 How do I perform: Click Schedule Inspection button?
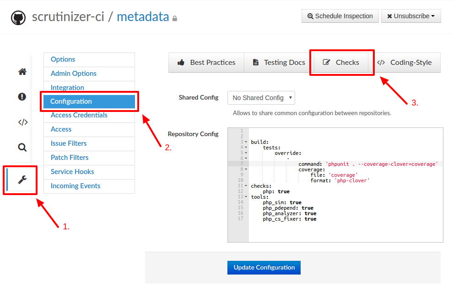point(340,16)
